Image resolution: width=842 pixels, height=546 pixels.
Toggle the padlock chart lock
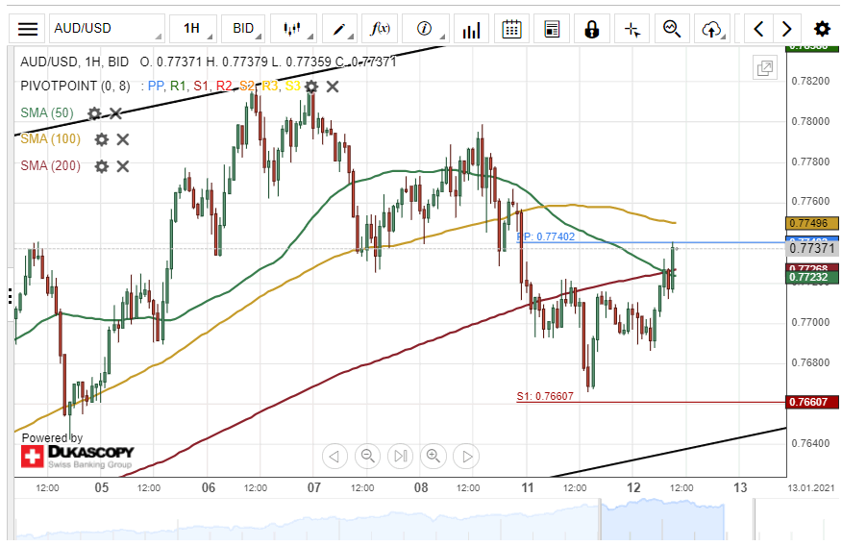click(592, 29)
